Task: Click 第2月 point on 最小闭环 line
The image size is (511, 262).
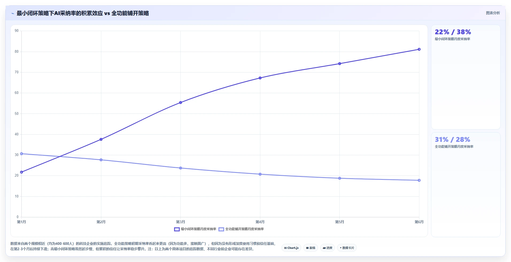Action: [x=101, y=139]
